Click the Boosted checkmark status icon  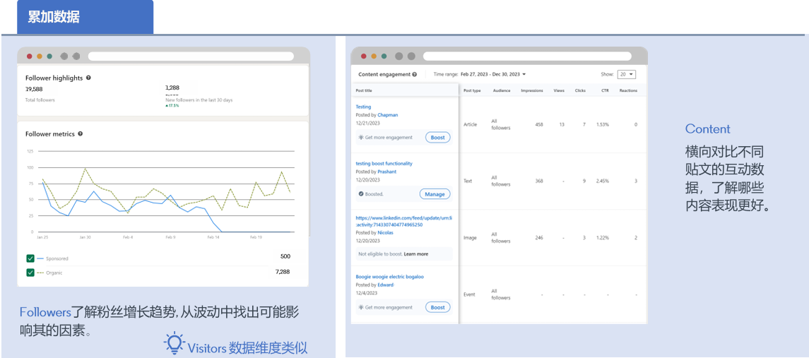click(360, 193)
